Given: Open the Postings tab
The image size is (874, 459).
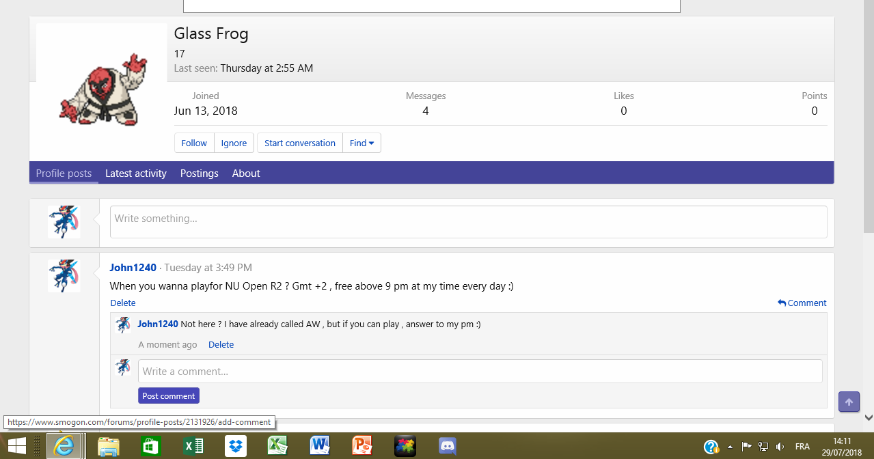Looking at the screenshot, I should (200, 173).
